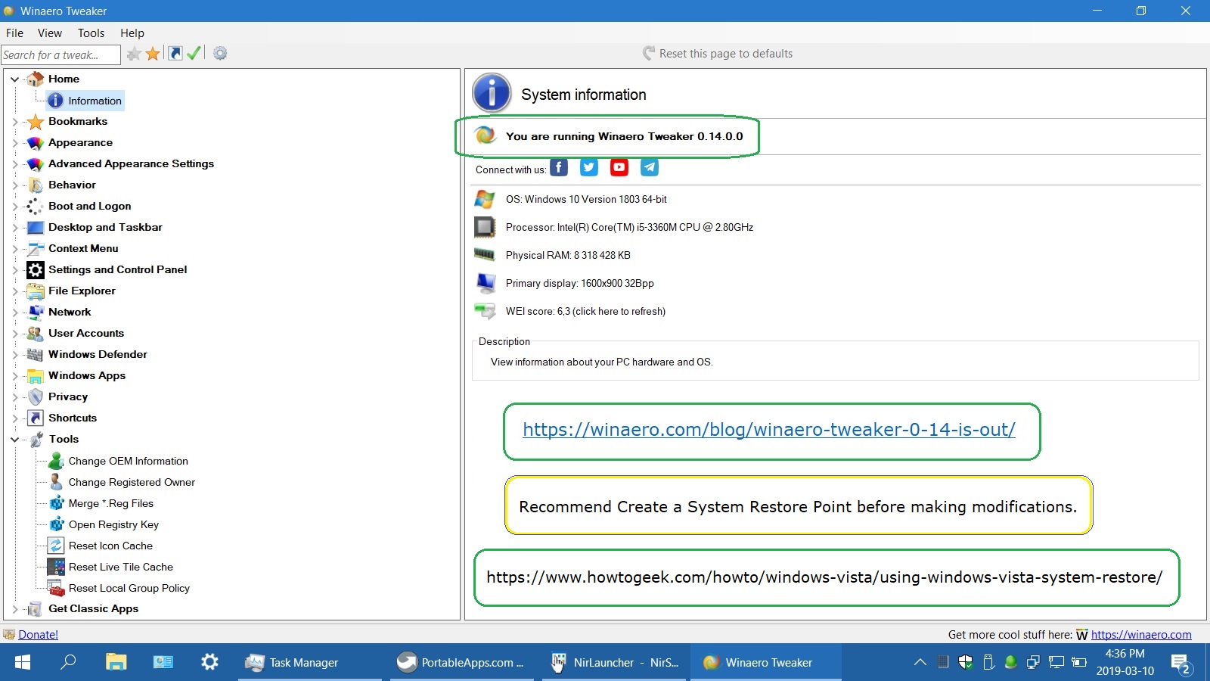This screenshot has height=681, width=1210.
Task: Expand the Behavior tree node
Action: pos(14,185)
